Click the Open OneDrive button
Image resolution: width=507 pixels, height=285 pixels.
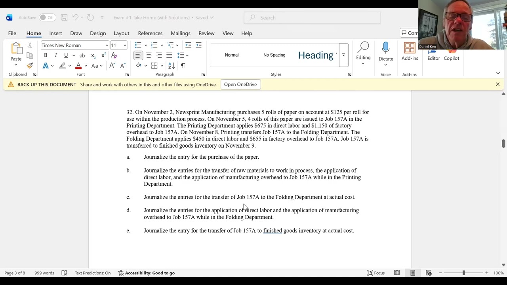(x=240, y=84)
